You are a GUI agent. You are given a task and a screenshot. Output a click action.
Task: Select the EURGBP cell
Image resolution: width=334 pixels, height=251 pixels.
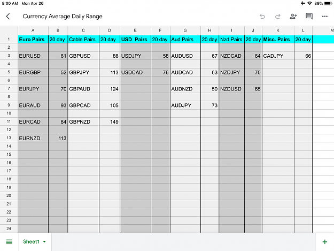point(33,72)
